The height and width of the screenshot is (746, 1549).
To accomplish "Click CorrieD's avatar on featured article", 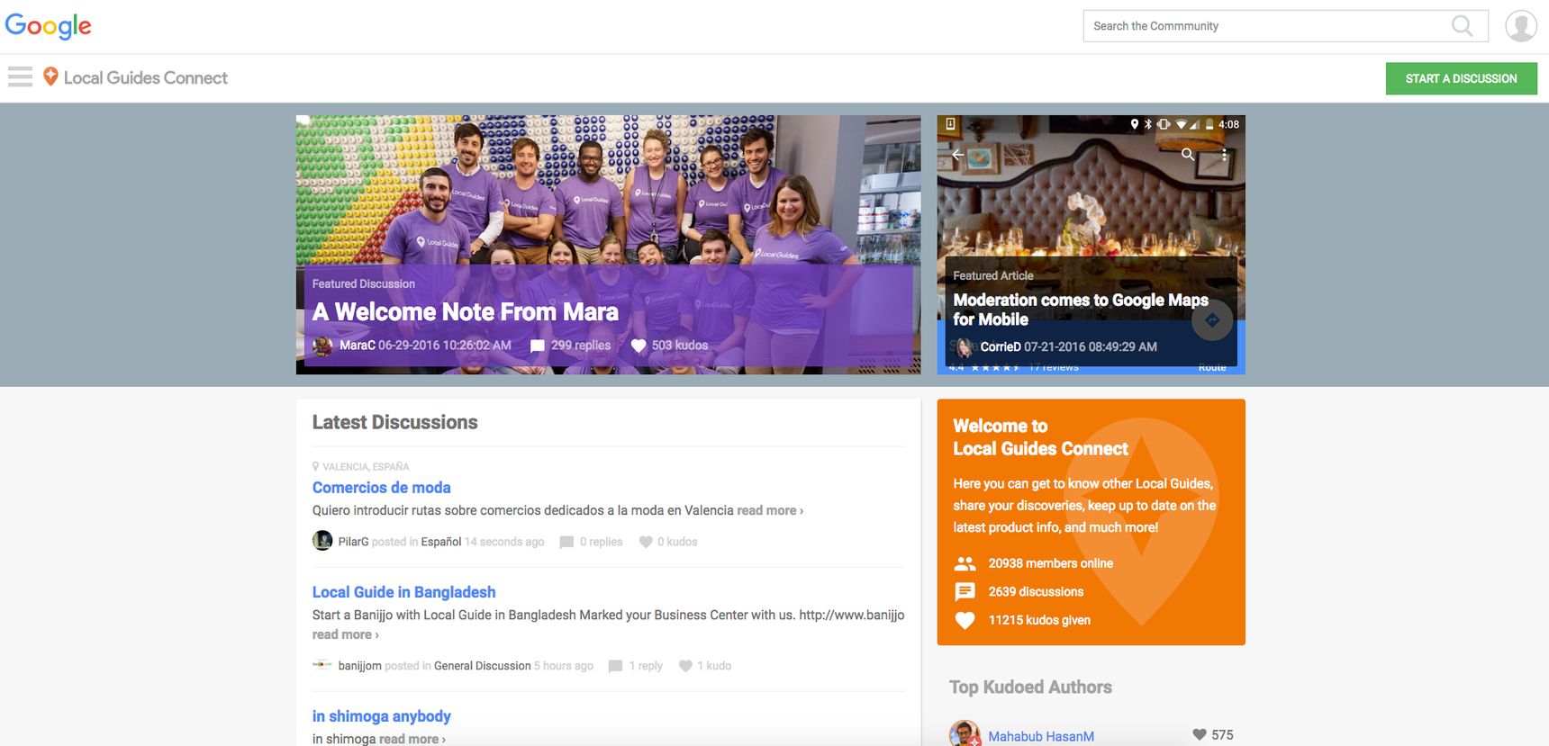I will coord(964,347).
